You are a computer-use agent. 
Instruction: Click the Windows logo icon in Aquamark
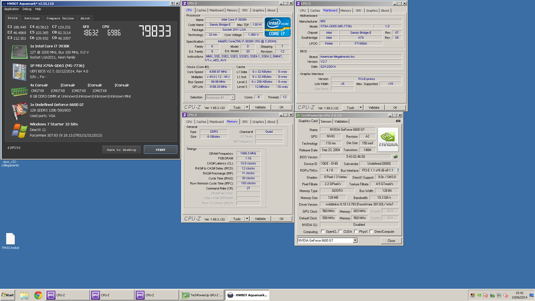click(19, 130)
